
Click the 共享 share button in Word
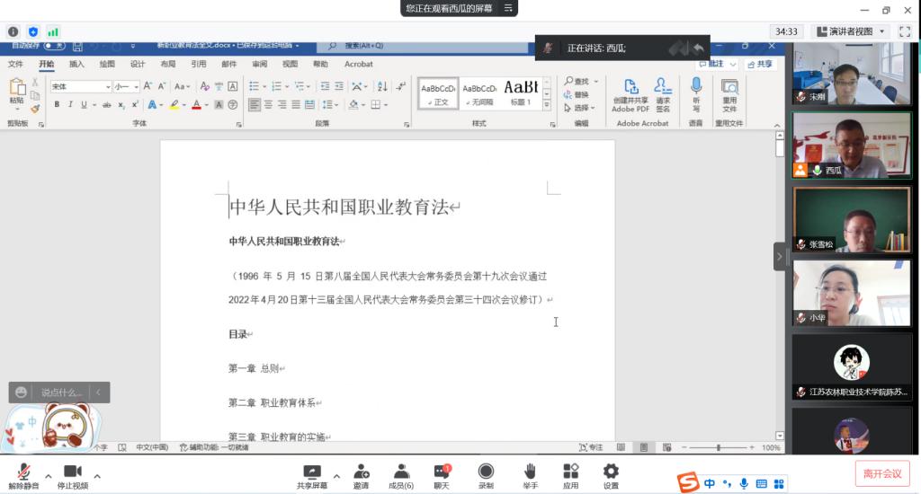[760, 65]
